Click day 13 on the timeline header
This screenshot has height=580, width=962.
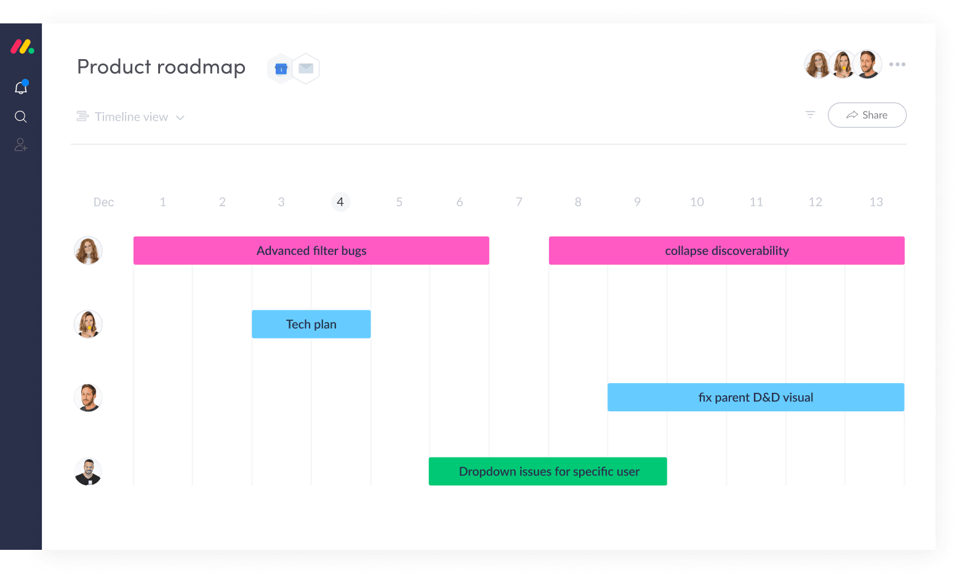click(x=876, y=202)
